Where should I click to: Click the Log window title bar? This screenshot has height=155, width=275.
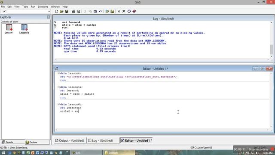163,19
